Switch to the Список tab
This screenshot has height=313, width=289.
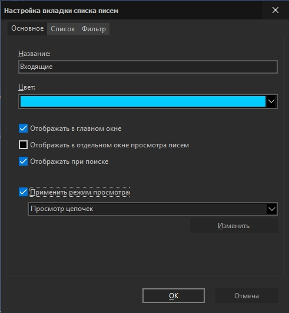click(62, 29)
